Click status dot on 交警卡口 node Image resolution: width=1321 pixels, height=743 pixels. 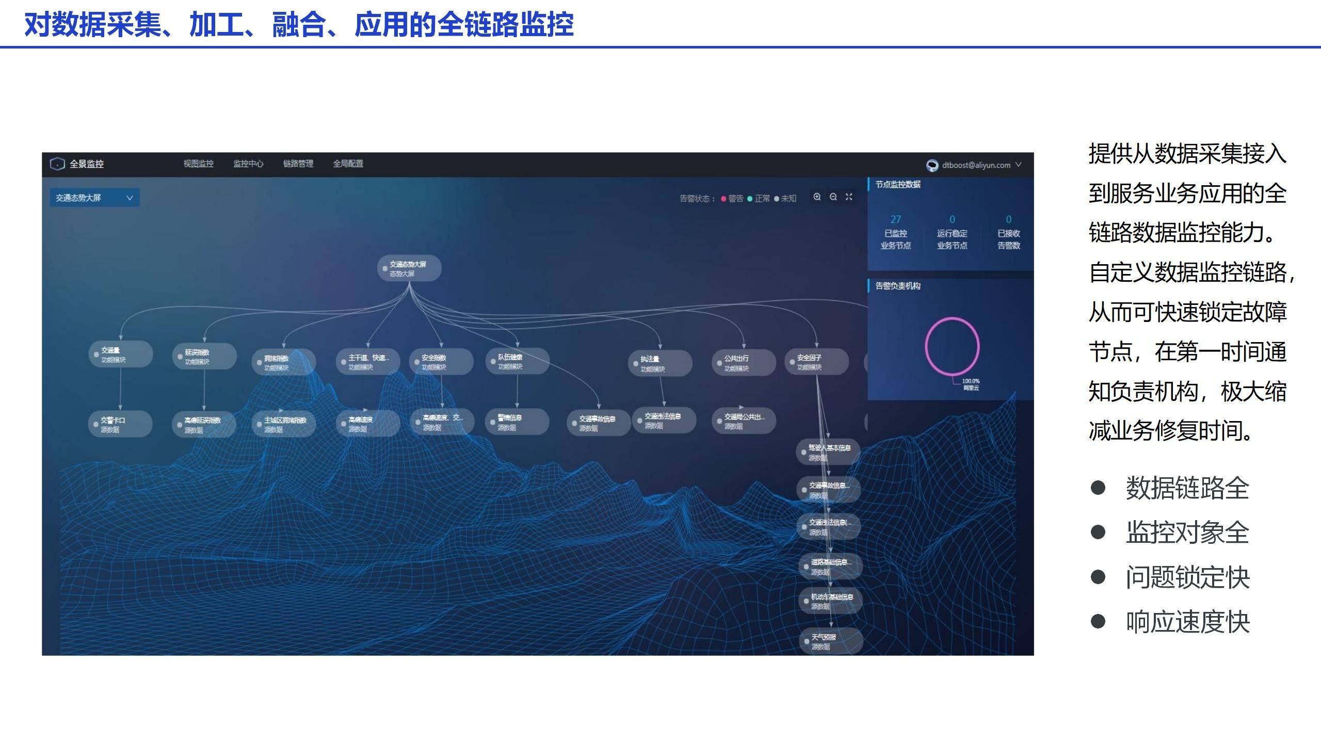pyautogui.click(x=96, y=425)
